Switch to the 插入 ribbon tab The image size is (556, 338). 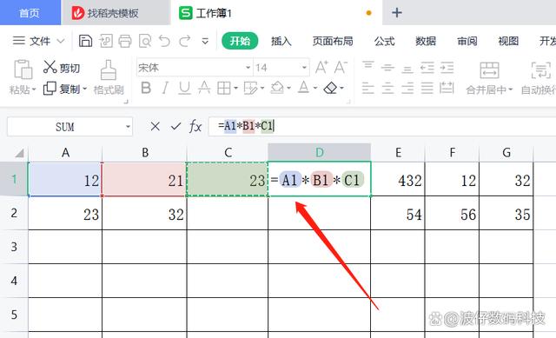281,41
